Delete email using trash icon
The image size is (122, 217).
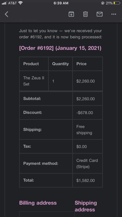coord(85,14)
